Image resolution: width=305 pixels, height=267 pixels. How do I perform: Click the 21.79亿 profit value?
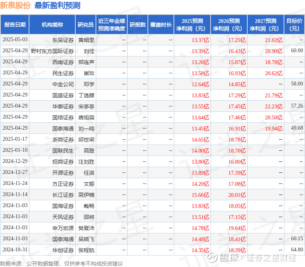274,95
